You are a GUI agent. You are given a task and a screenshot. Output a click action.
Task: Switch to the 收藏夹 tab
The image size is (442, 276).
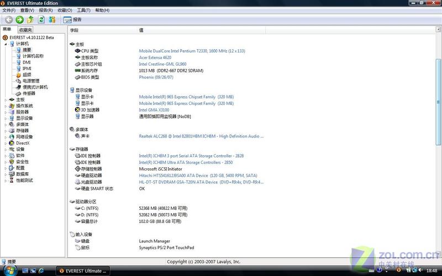pos(25,30)
